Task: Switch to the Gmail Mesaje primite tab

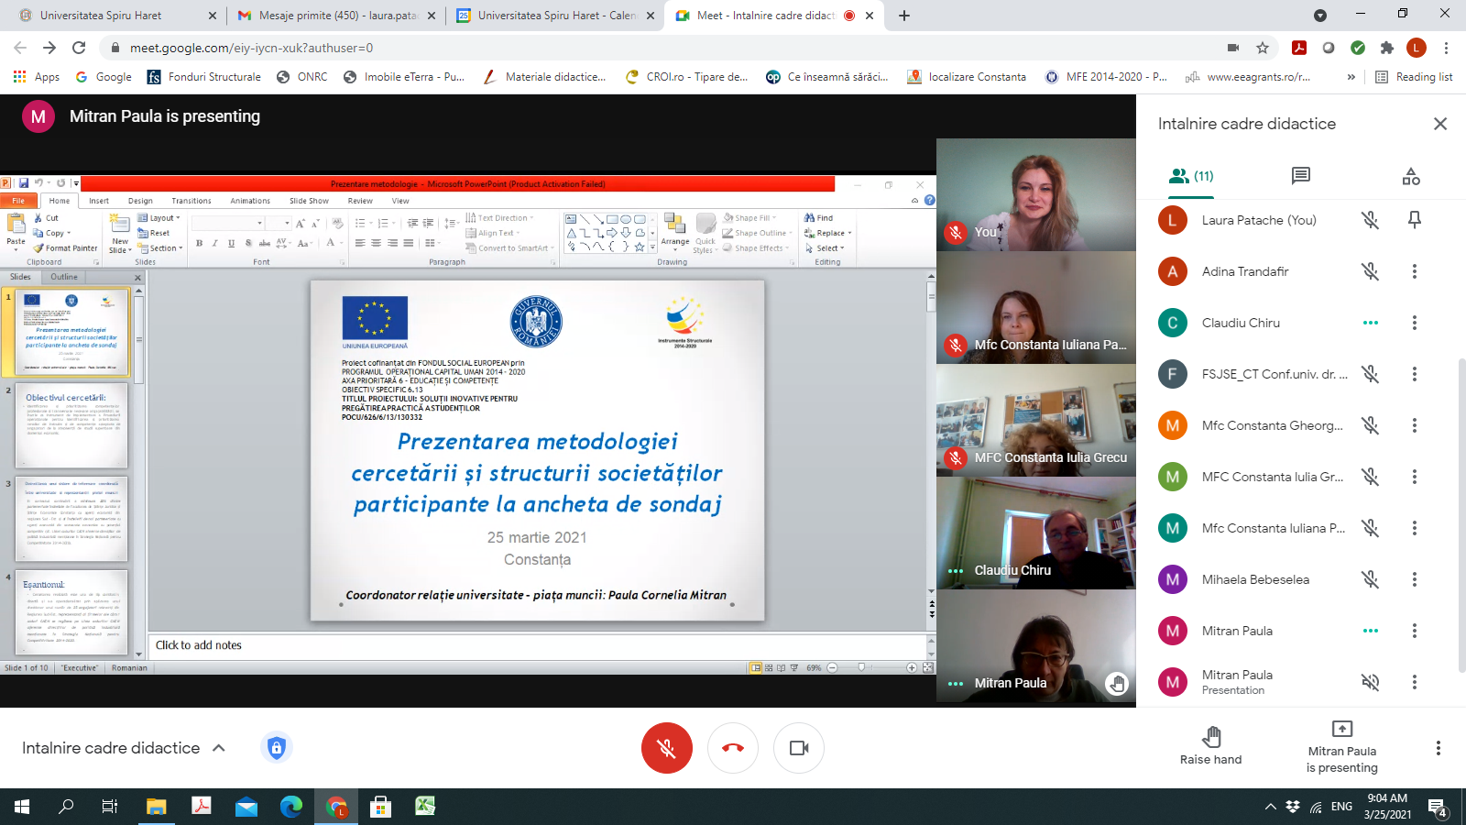Action: tap(334, 16)
